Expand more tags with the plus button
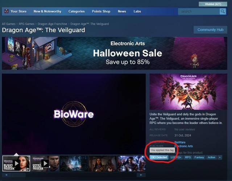 point(220,157)
